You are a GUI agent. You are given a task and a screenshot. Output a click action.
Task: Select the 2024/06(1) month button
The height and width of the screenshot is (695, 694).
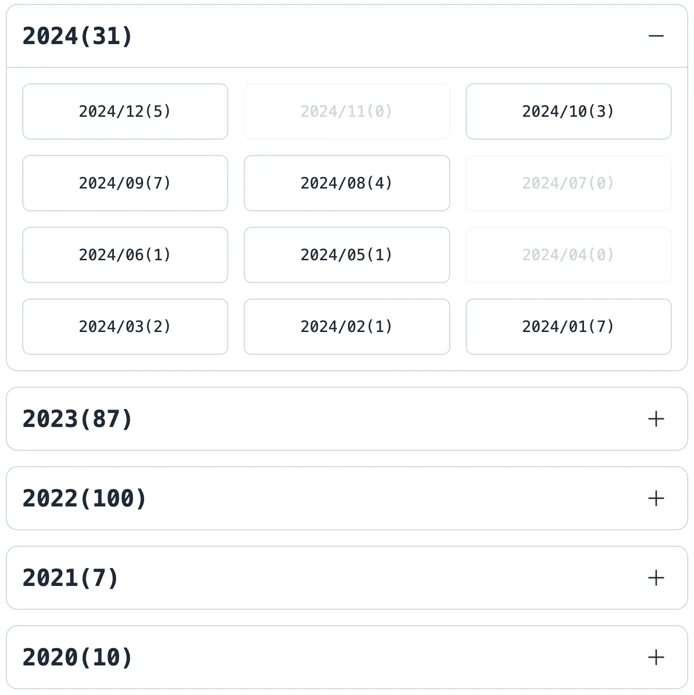pos(125,255)
